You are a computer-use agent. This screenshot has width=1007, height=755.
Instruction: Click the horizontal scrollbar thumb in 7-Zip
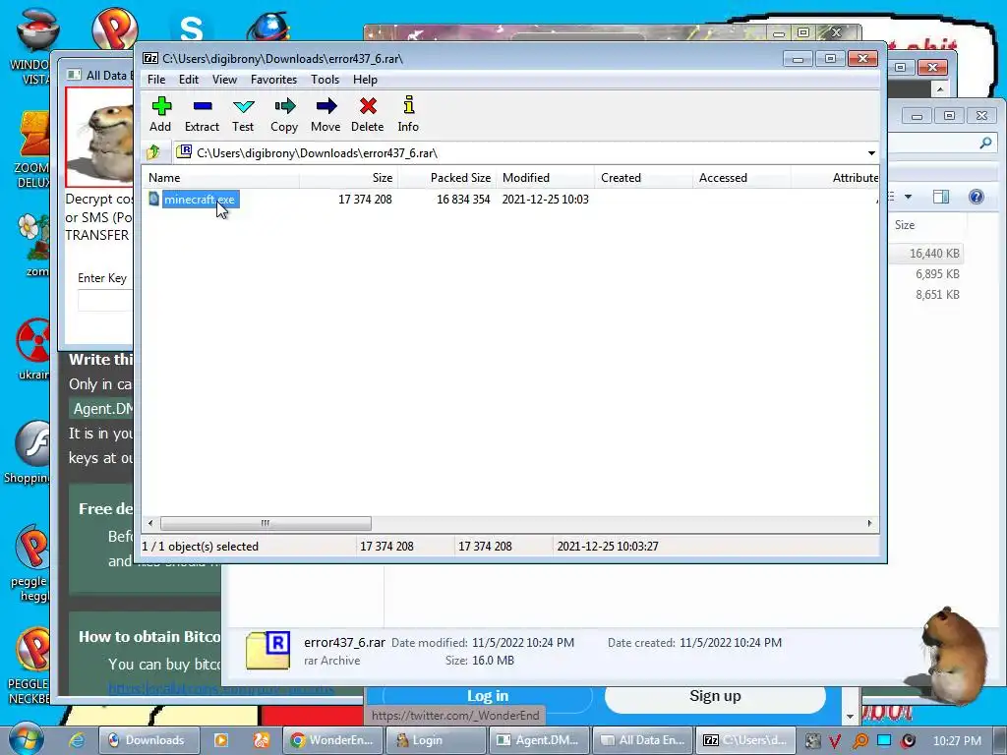click(x=266, y=523)
